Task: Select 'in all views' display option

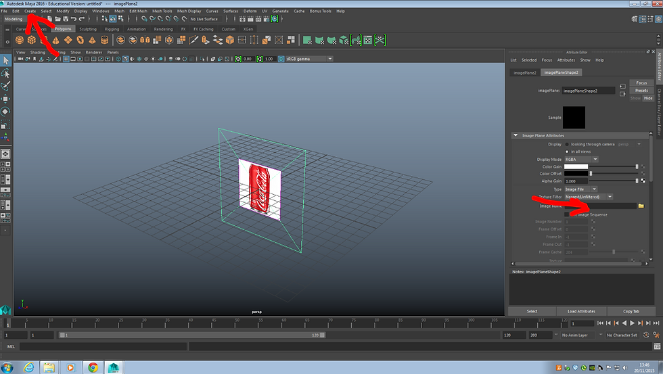Action: coord(567,151)
